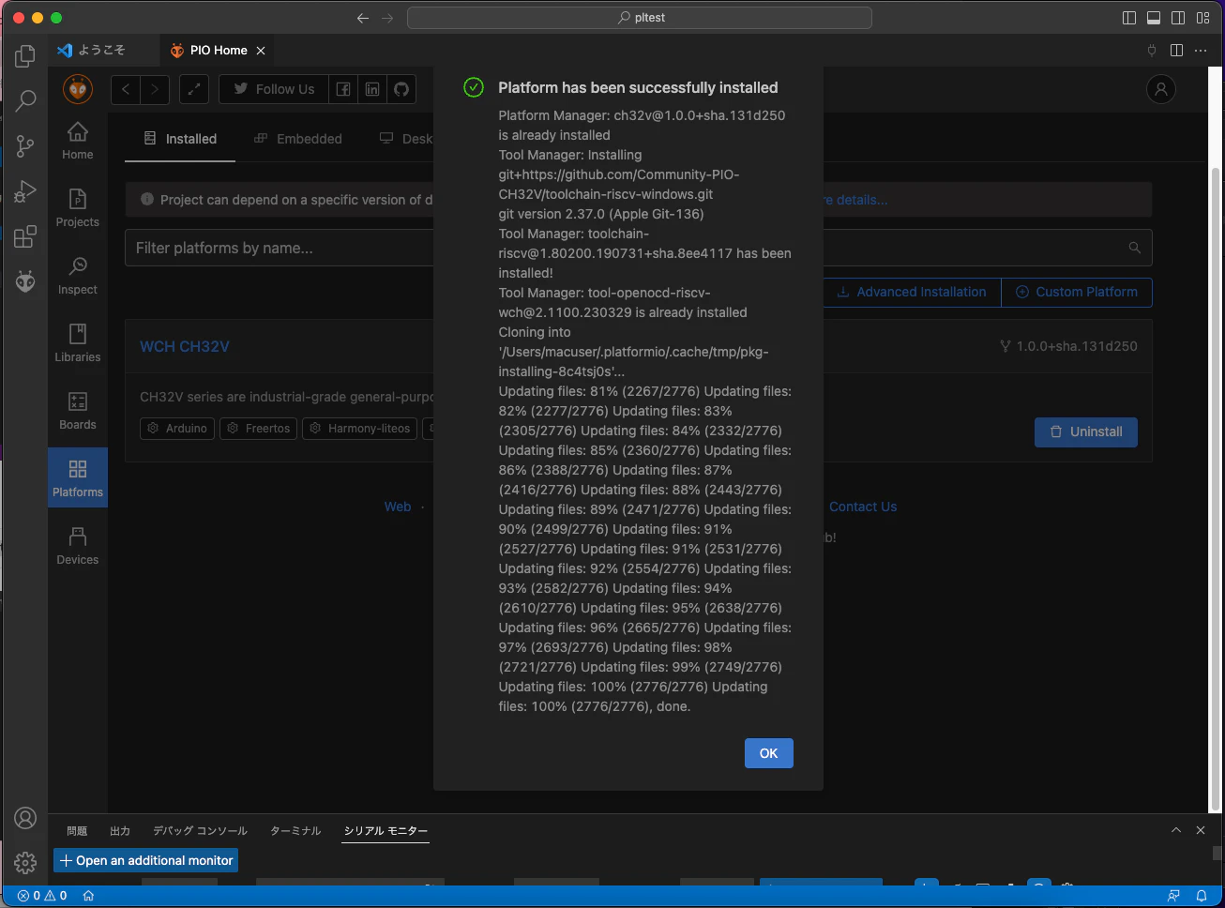Image resolution: width=1225 pixels, height=908 pixels.
Task: Click Open an additional monitor button
Action: click(145, 860)
